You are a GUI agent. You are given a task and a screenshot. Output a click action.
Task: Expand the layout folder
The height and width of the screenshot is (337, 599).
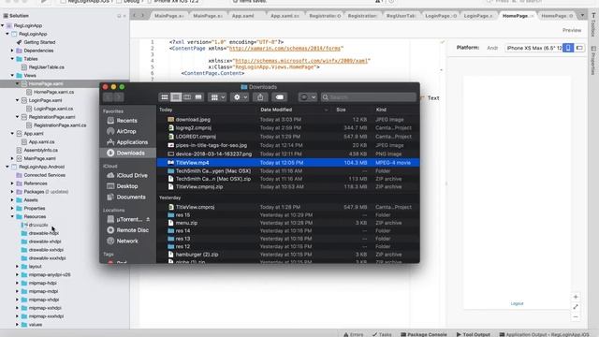point(17,266)
